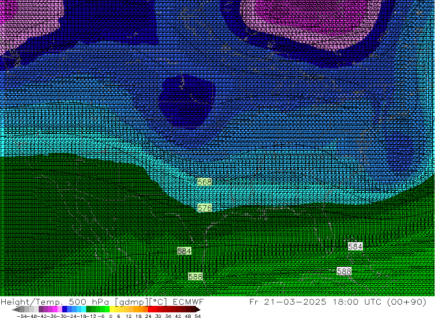This screenshot has height=318, width=435.
Task: Click the "[°C]" unit label
Action: click(x=158, y=302)
